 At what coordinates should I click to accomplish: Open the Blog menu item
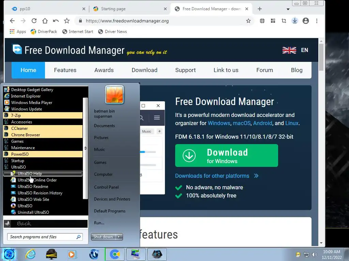pyautogui.click(x=297, y=70)
